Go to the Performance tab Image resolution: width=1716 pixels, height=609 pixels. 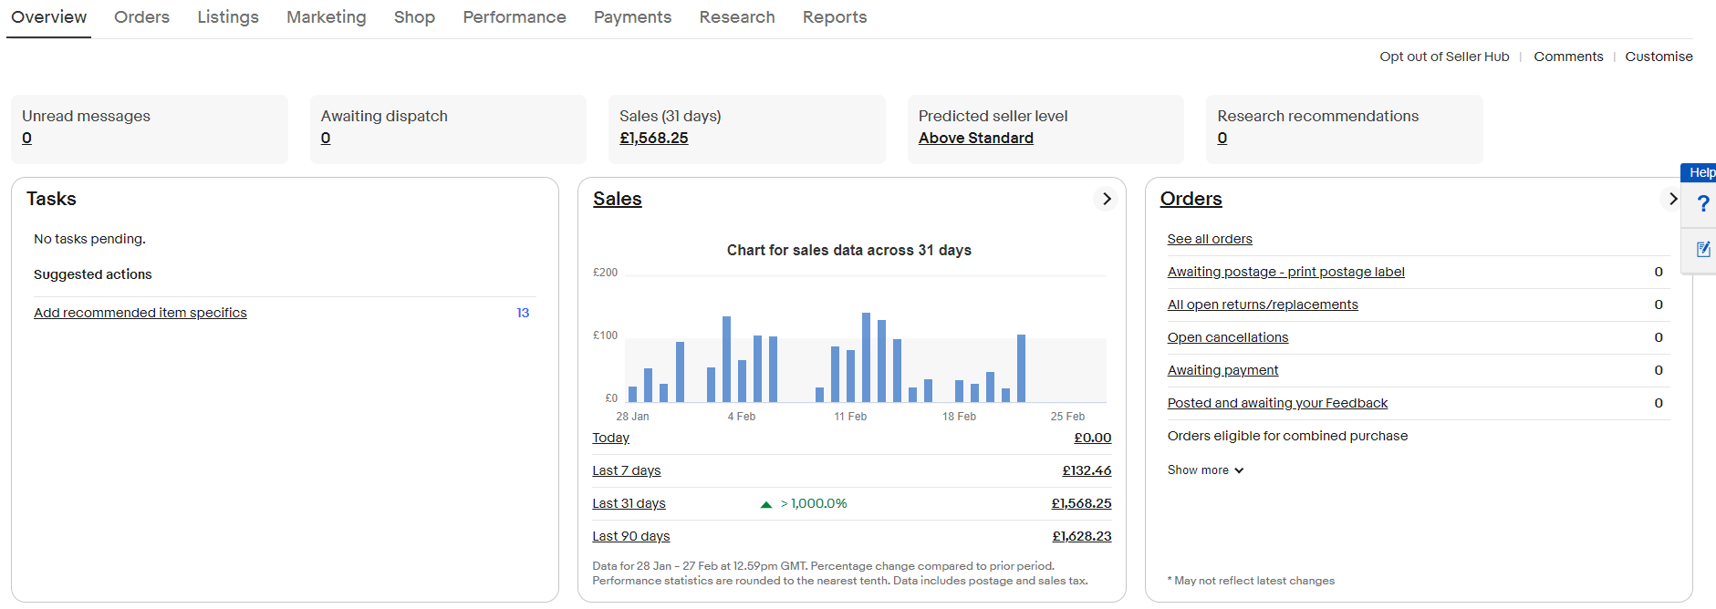[x=514, y=17]
